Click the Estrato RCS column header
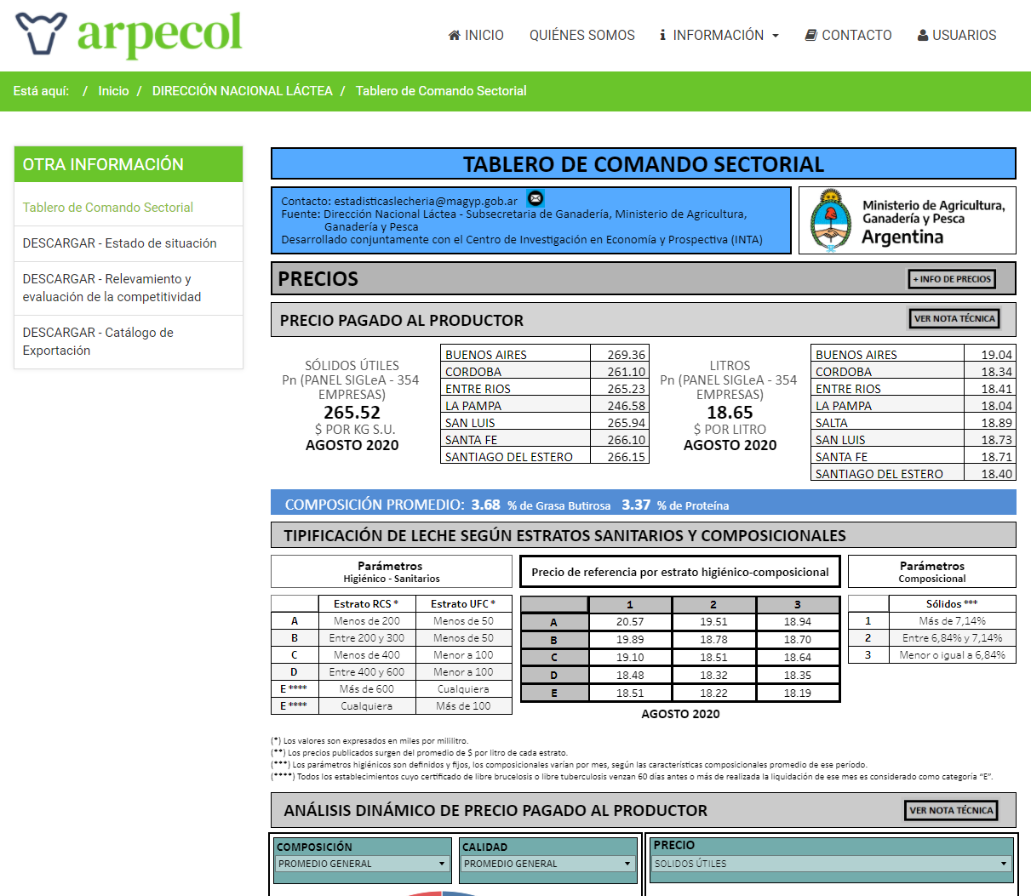Screen dimensions: 1031x896 pyautogui.click(x=366, y=604)
